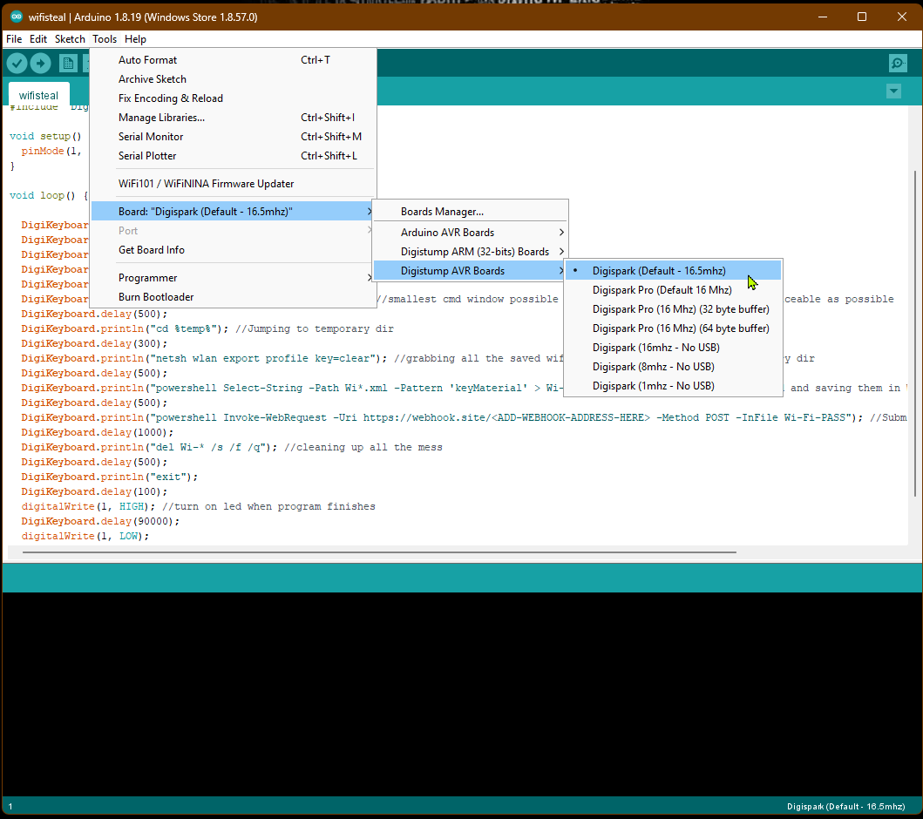This screenshot has width=923, height=819.
Task: Click the code line 'DigiKeyboard.println("exit");'
Action: 110,477
